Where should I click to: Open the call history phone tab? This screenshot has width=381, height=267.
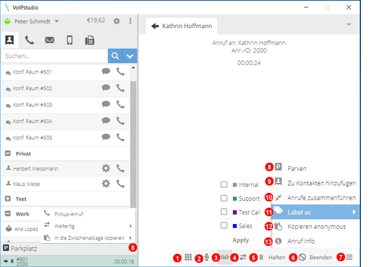click(x=30, y=40)
